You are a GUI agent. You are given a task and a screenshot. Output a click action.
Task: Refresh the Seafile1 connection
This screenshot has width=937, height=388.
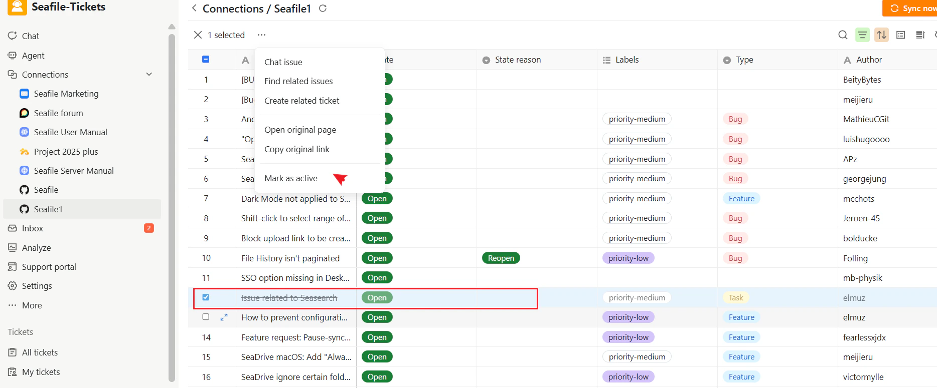pyautogui.click(x=323, y=8)
